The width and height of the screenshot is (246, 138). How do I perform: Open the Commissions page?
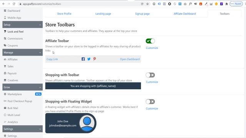click(15, 38)
